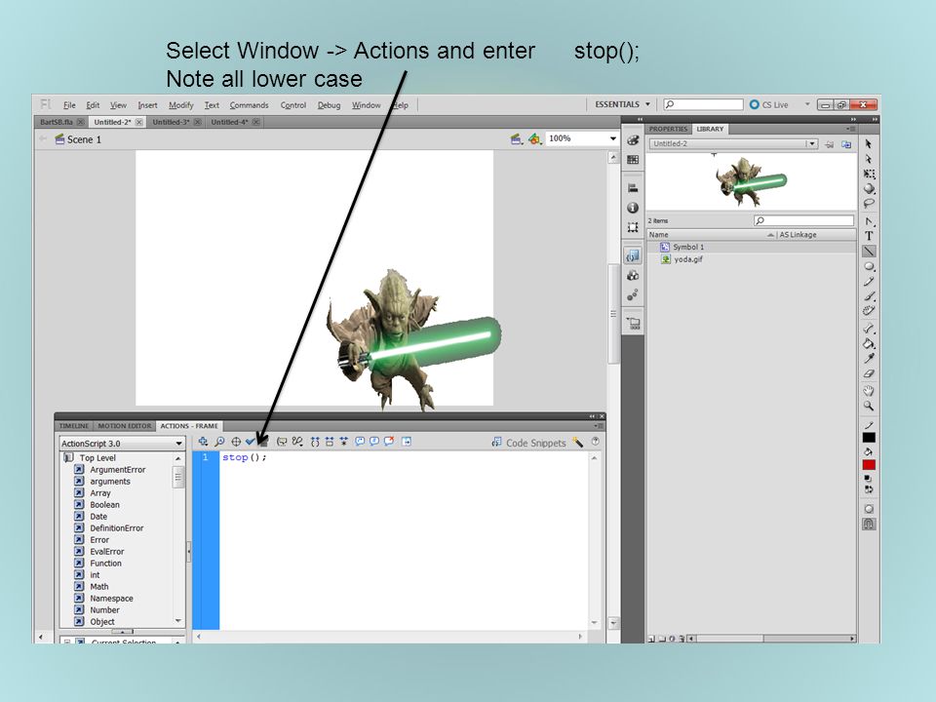Open the Window menu
The height and width of the screenshot is (702, 936).
pyautogui.click(x=366, y=105)
